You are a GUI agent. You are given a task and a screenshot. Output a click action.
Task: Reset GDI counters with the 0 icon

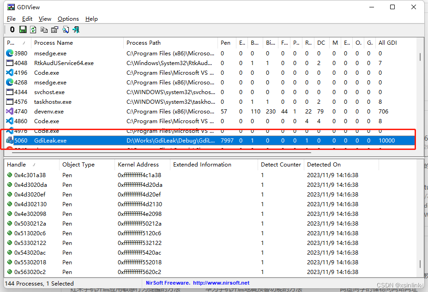[x=12, y=30]
